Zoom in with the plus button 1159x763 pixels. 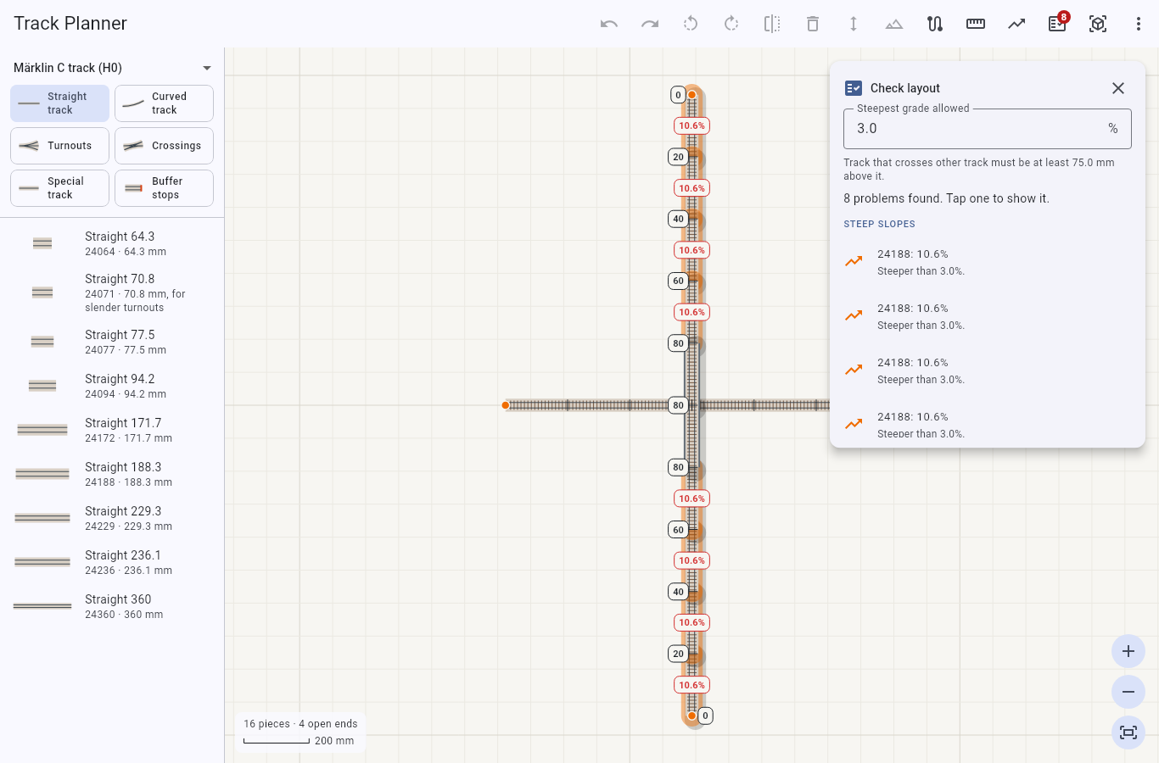click(1128, 651)
